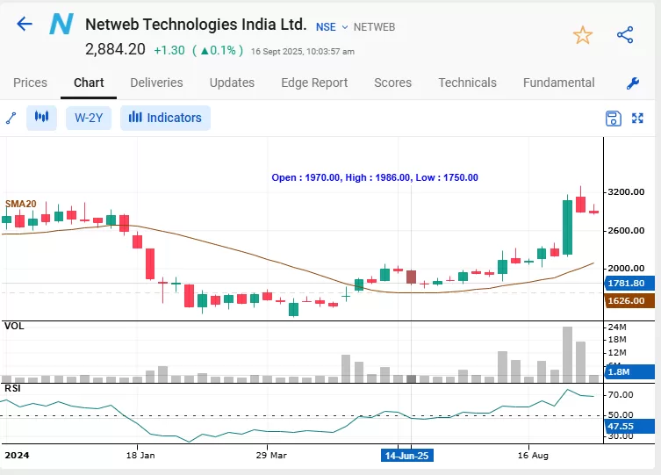The image size is (661, 475).
Task: Share the stock page
Action: pos(625,35)
